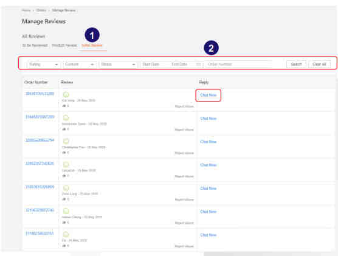Click the calendar icon in the date range field

(x=198, y=64)
